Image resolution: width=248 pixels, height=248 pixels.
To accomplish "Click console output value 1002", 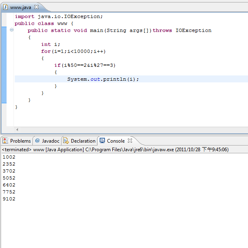I will click(x=9, y=157).
